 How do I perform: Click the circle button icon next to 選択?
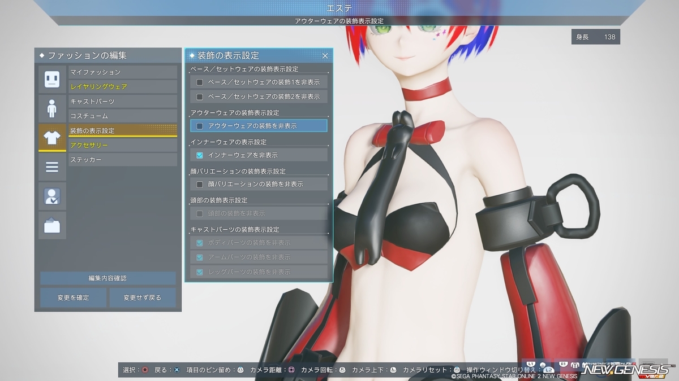coord(145,370)
